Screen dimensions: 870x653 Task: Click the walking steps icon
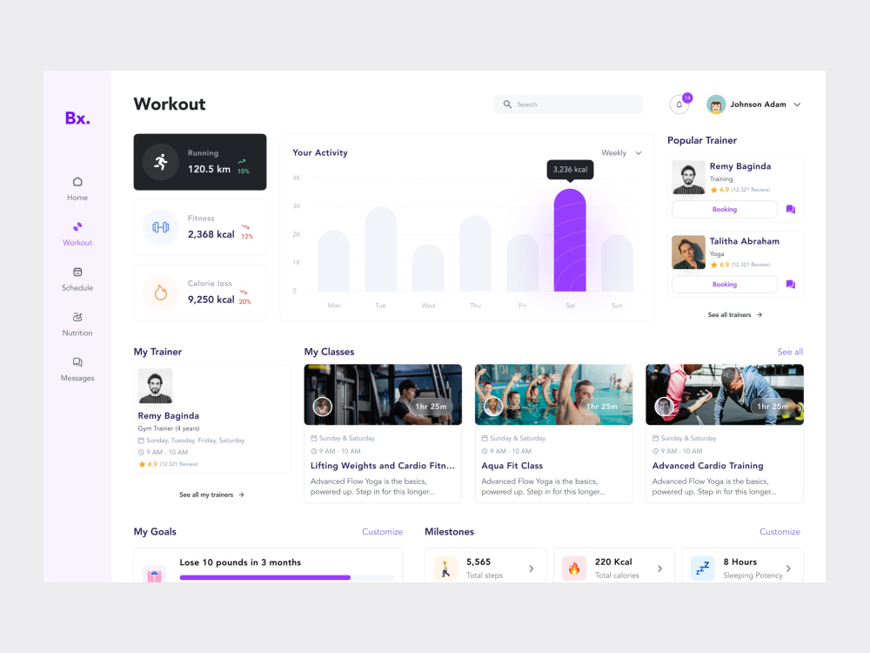coord(445,569)
